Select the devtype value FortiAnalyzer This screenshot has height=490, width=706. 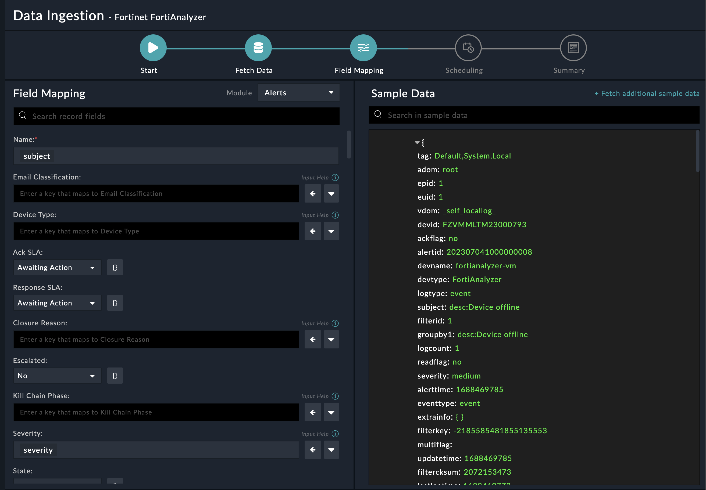click(x=477, y=279)
